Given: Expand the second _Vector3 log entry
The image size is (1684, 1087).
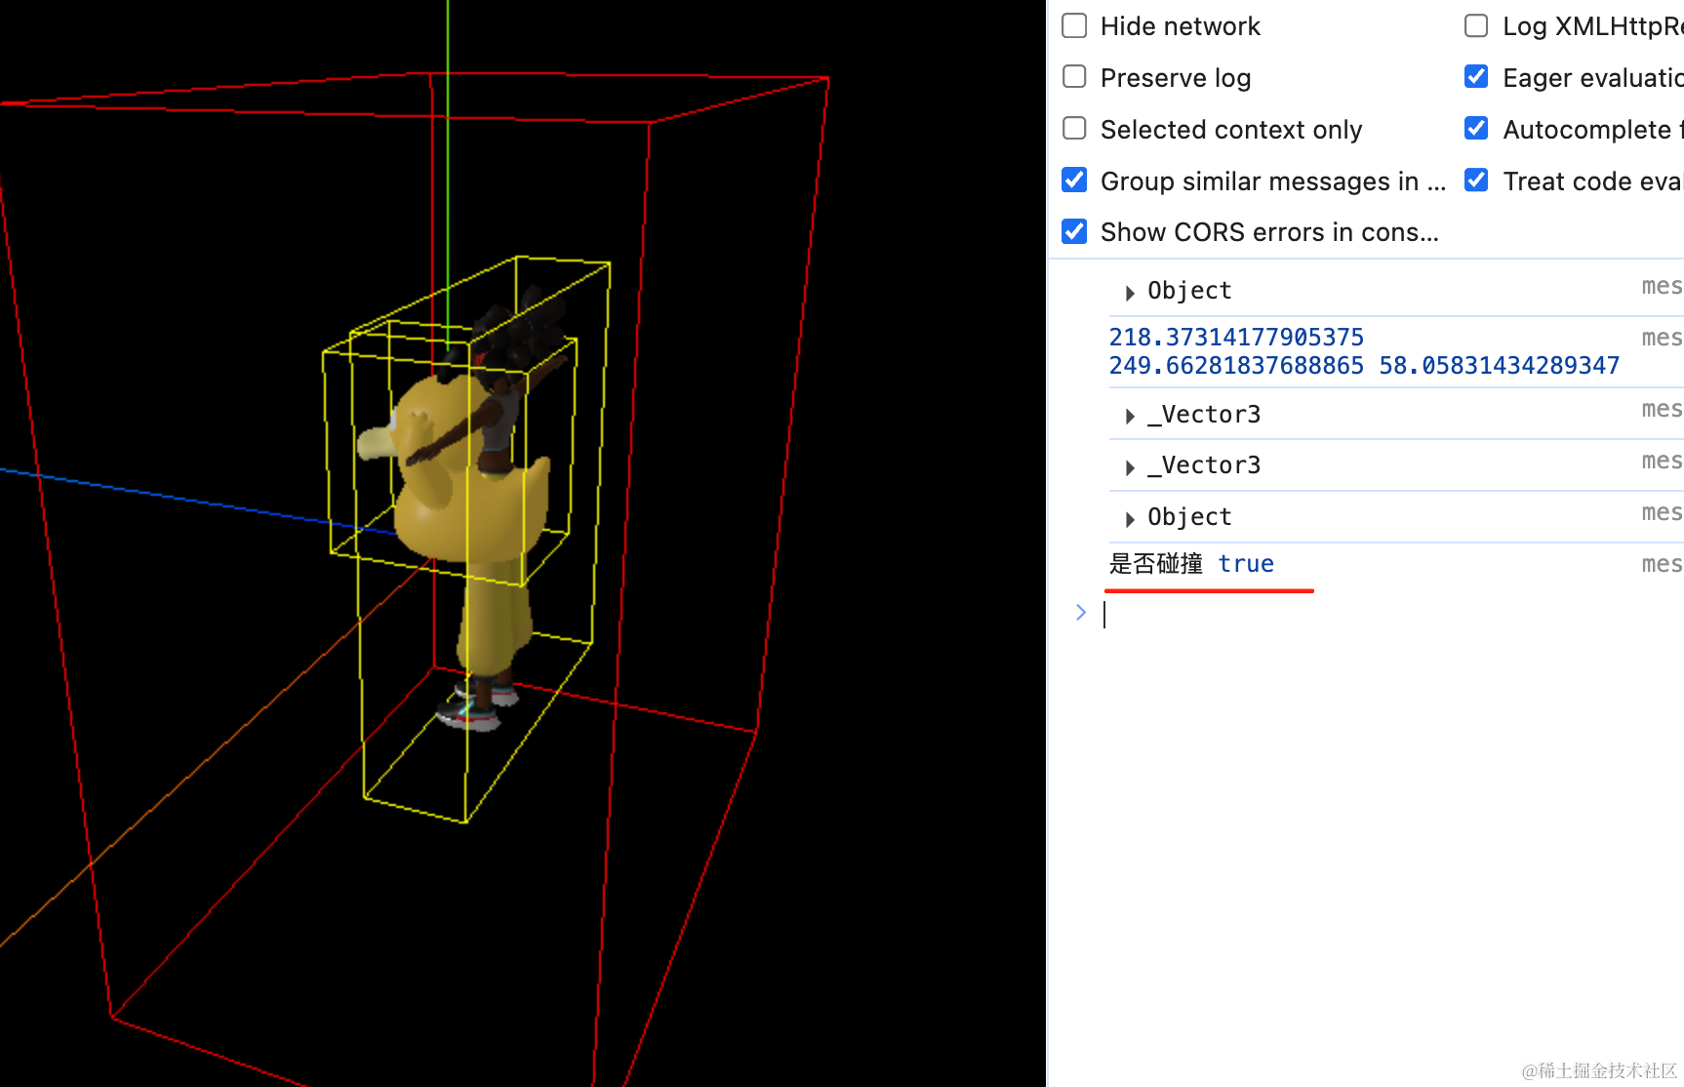Looking at the screenshot, I should (x=1130, y=466).
